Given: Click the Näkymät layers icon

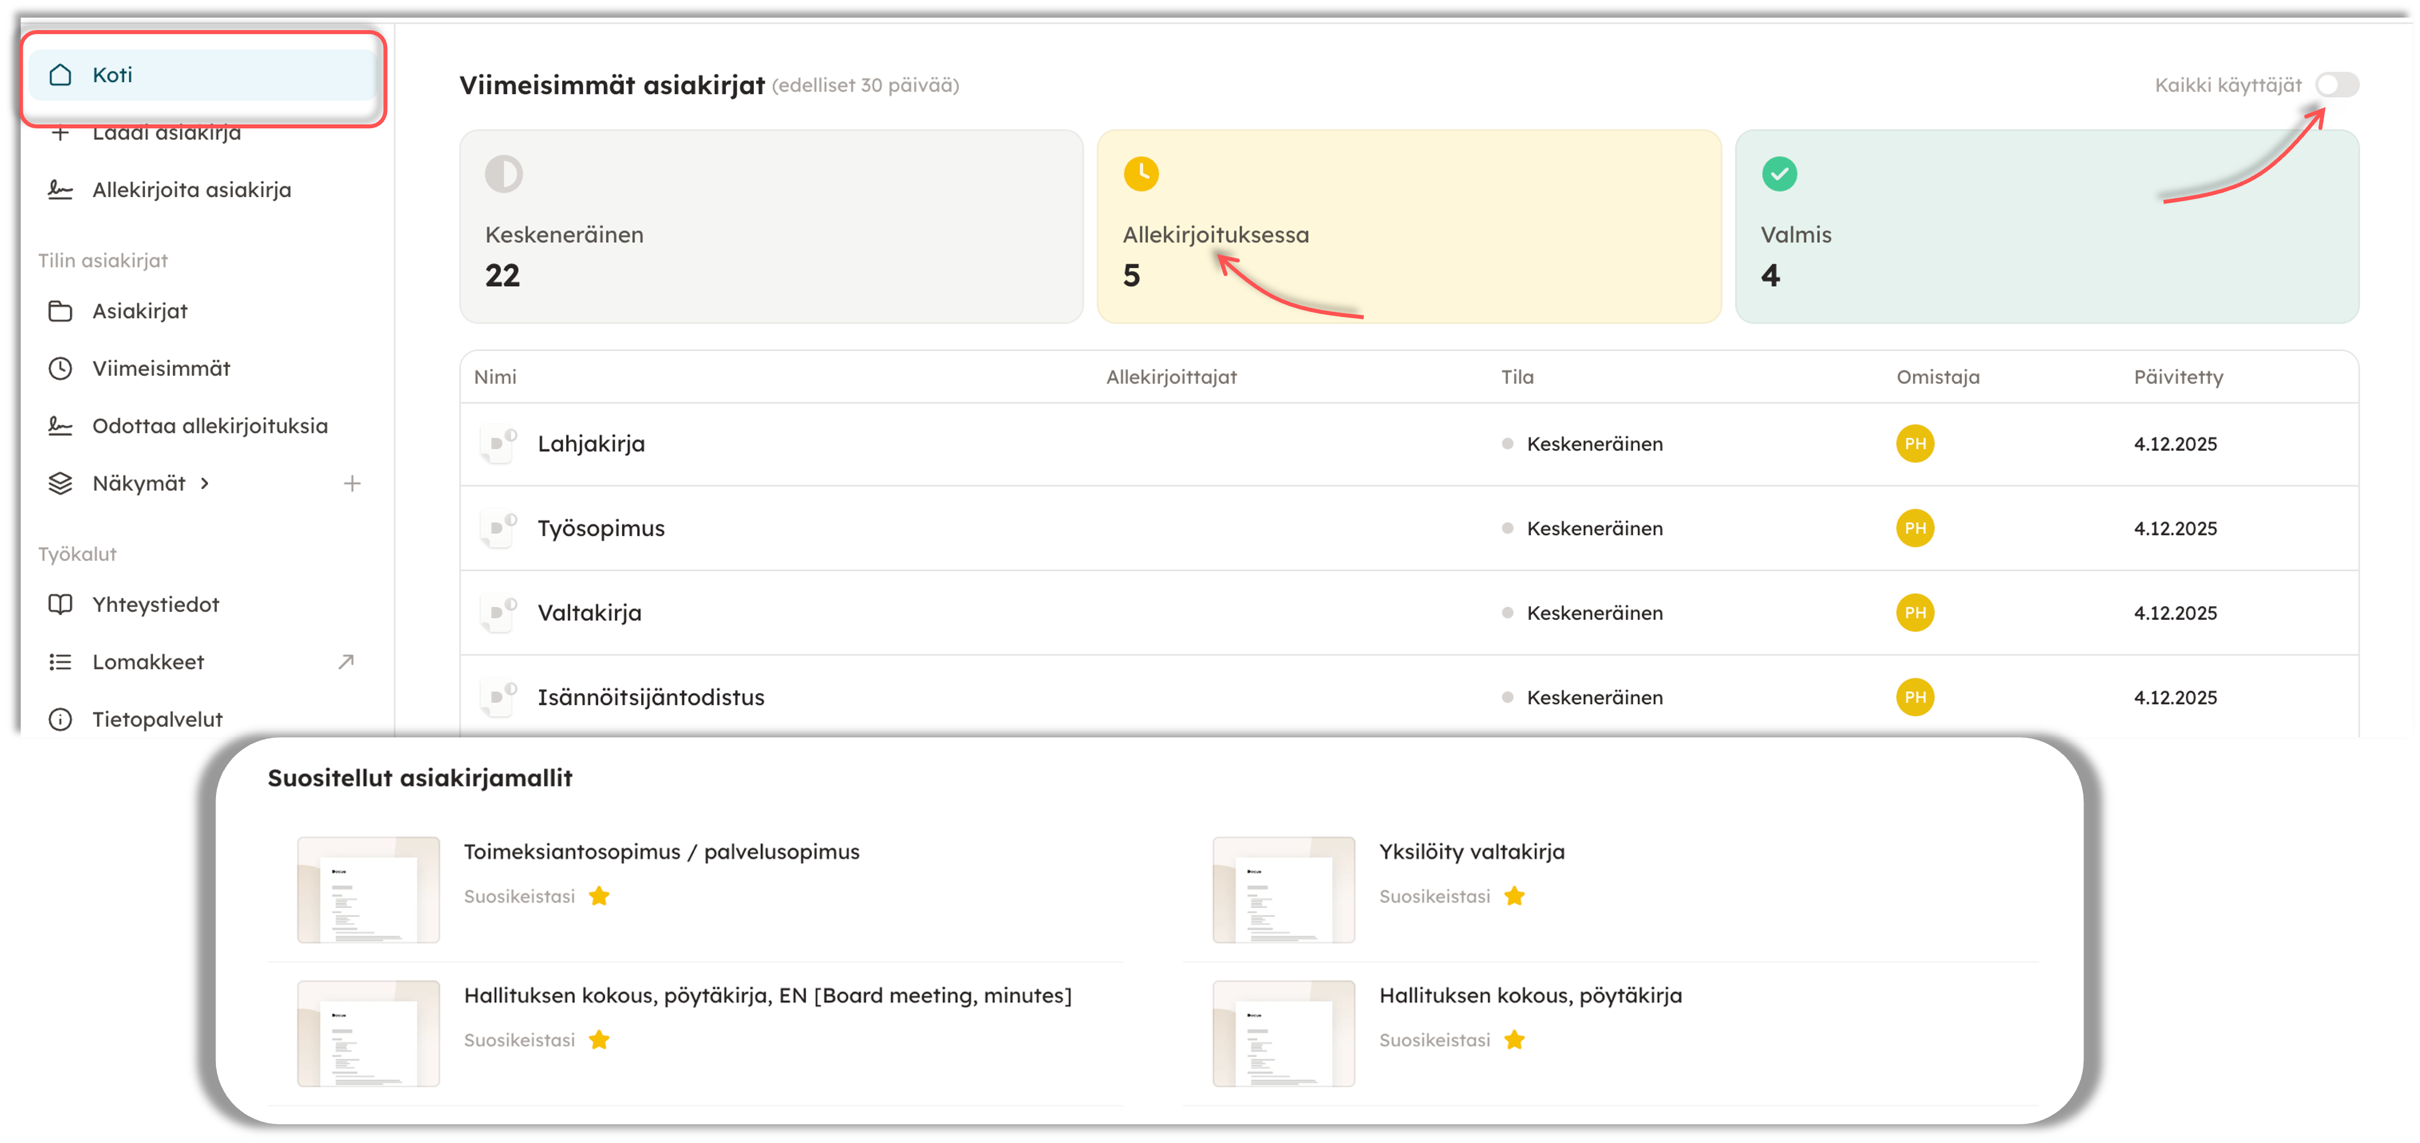Looking at the screenshot, I should 60,484.
